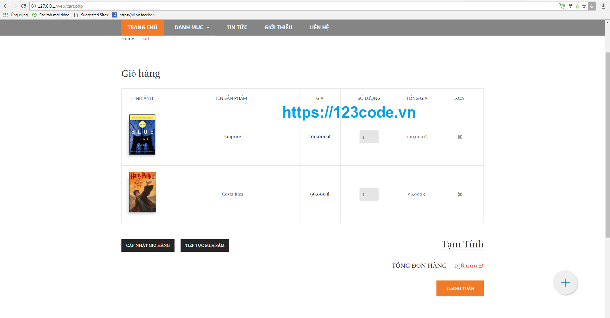Click the bookmark star icon
This screenshot has height=318, width=610.
coord(584,6)
